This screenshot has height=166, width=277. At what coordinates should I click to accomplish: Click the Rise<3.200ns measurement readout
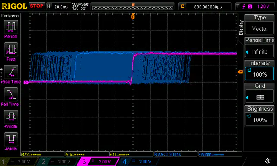[x=176, y=154]
